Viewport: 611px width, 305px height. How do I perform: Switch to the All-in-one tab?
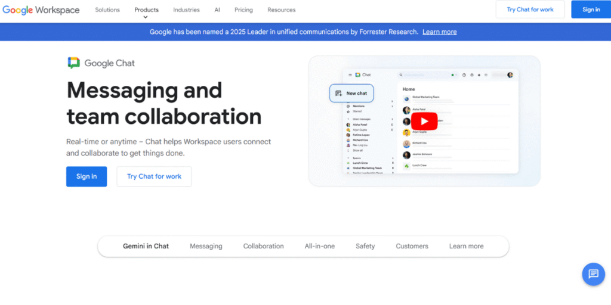click(320, 246)
